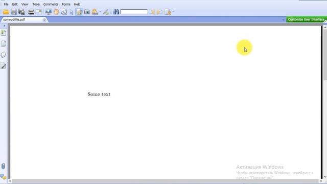Click the vertical scrollbar thumb
Screen dimensions: 327x184
pyautogui.click(x=325, y=55)
